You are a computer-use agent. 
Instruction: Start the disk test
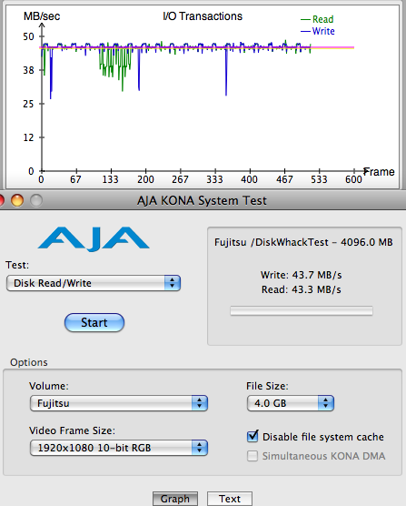point(94,322)
